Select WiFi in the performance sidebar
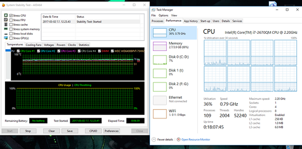This screenshot has width=302, height=149. pyautogui.click(x=174, y=114)
